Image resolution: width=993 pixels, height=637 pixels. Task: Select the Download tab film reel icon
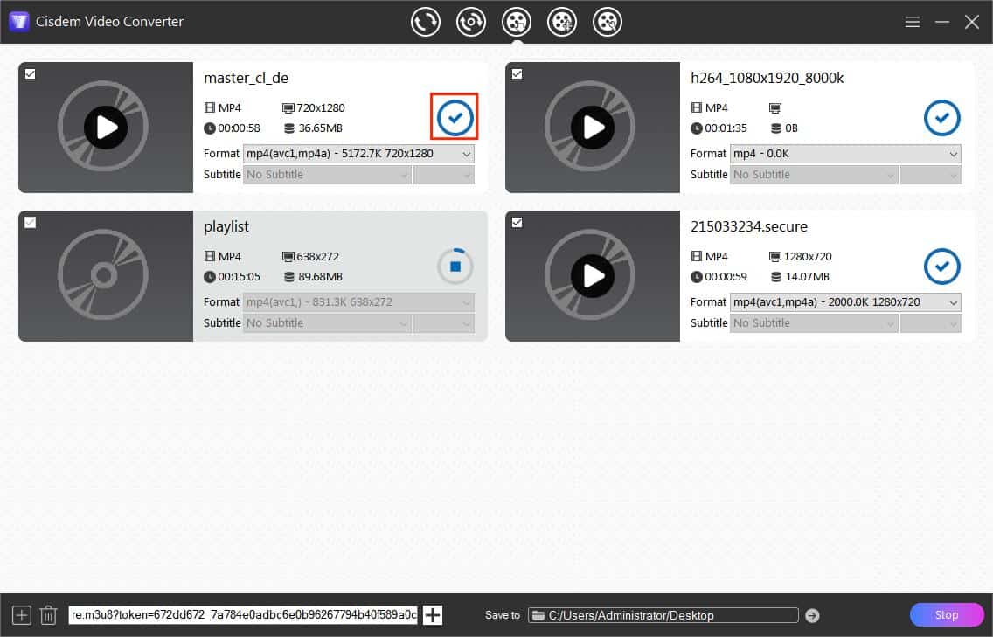tap(516, 22)
